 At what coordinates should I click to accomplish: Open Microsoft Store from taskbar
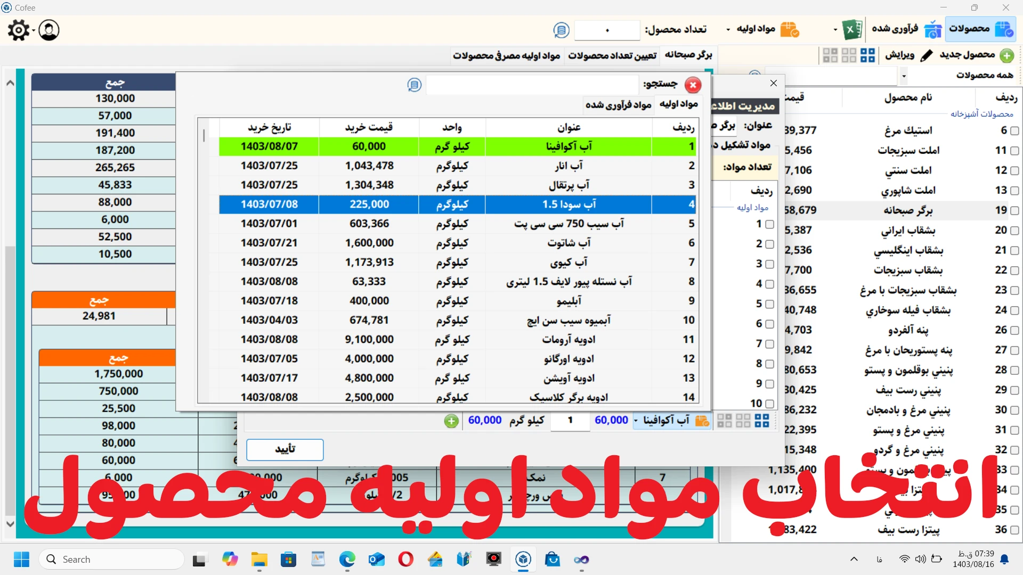pos(289,560)
